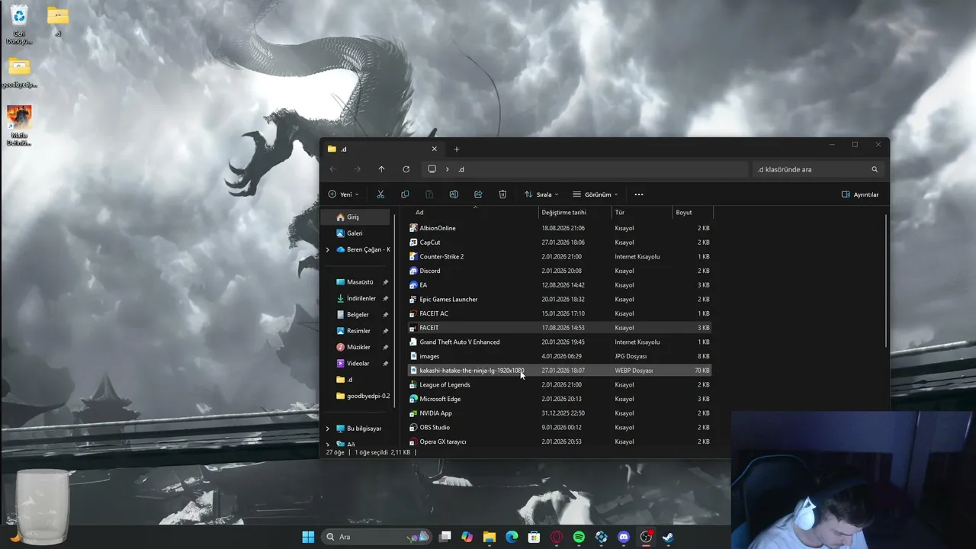Unpin Müzikler using its pin icon

(x=385, y=347)
